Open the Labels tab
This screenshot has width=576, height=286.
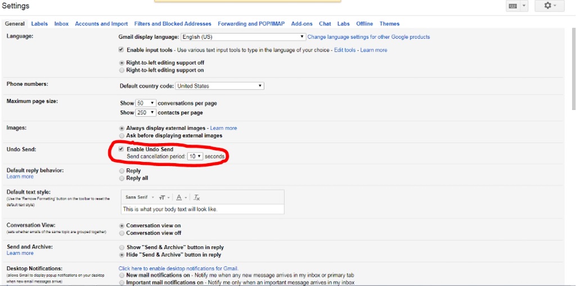39,24
